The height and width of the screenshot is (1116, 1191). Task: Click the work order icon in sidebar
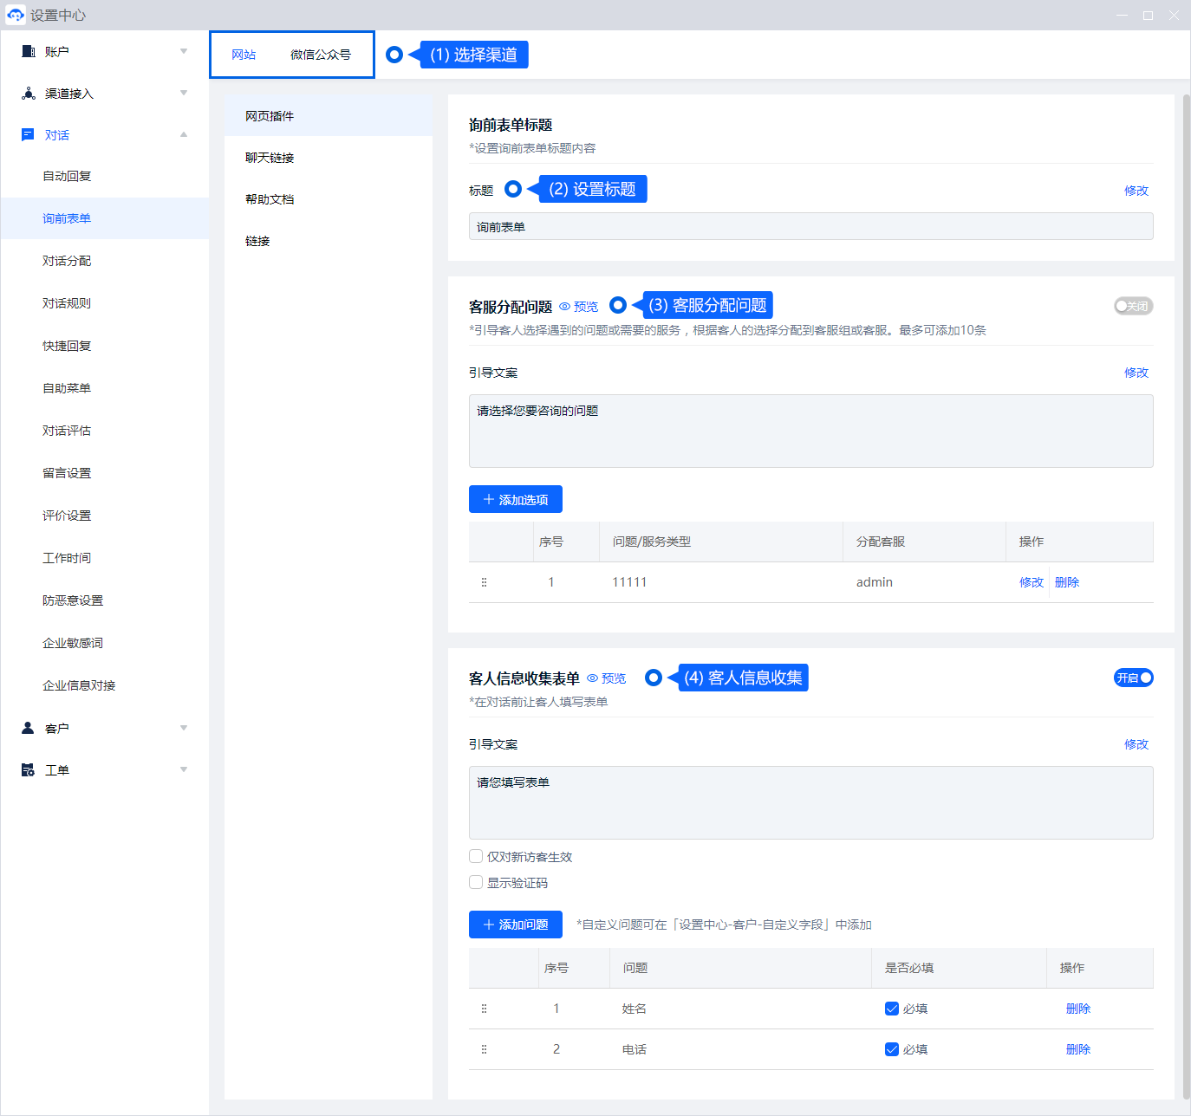(28, 770)
